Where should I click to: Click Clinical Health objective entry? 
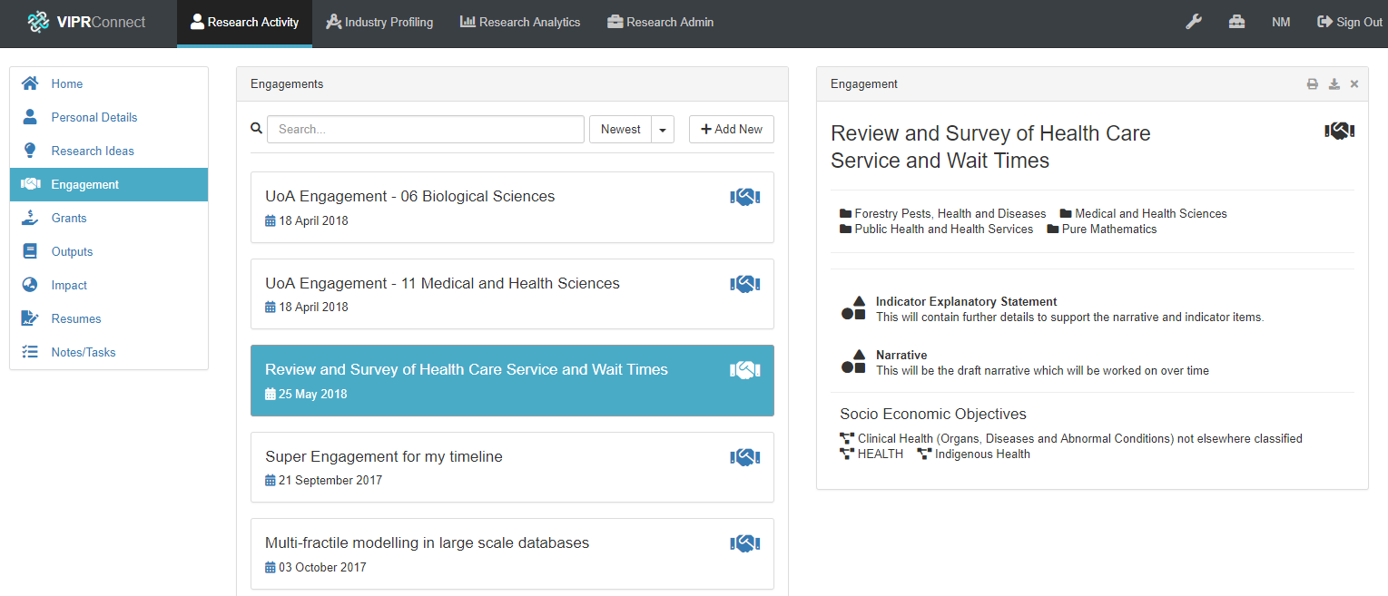[x=1071, y=439]
